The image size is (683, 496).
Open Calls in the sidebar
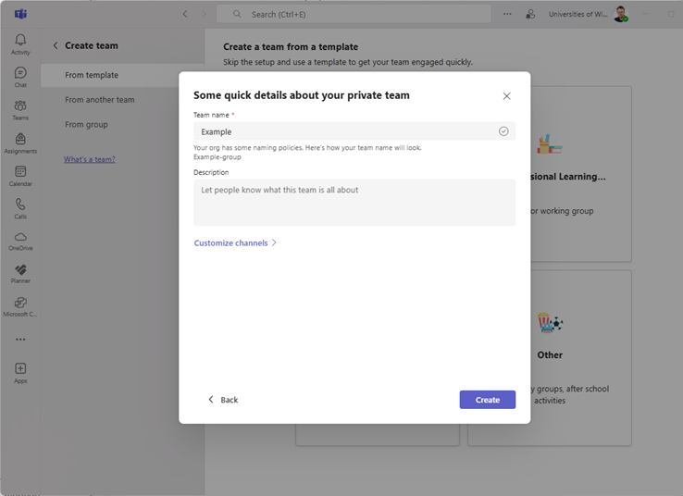20,208
